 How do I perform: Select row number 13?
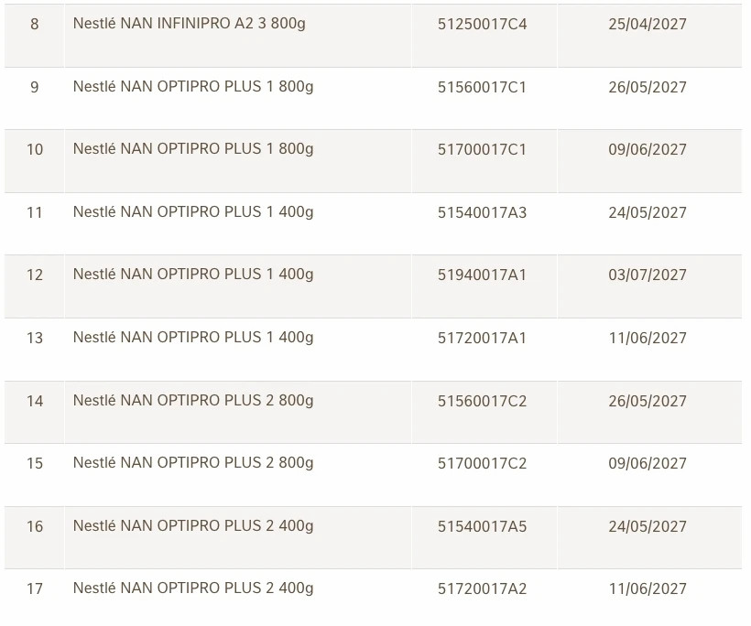pyautogui.click(x=35, y=339)
